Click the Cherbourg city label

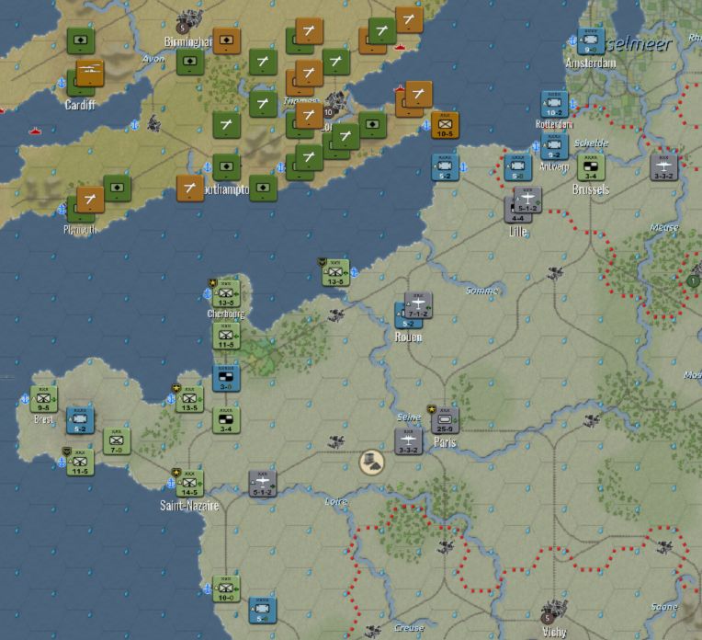226,314
